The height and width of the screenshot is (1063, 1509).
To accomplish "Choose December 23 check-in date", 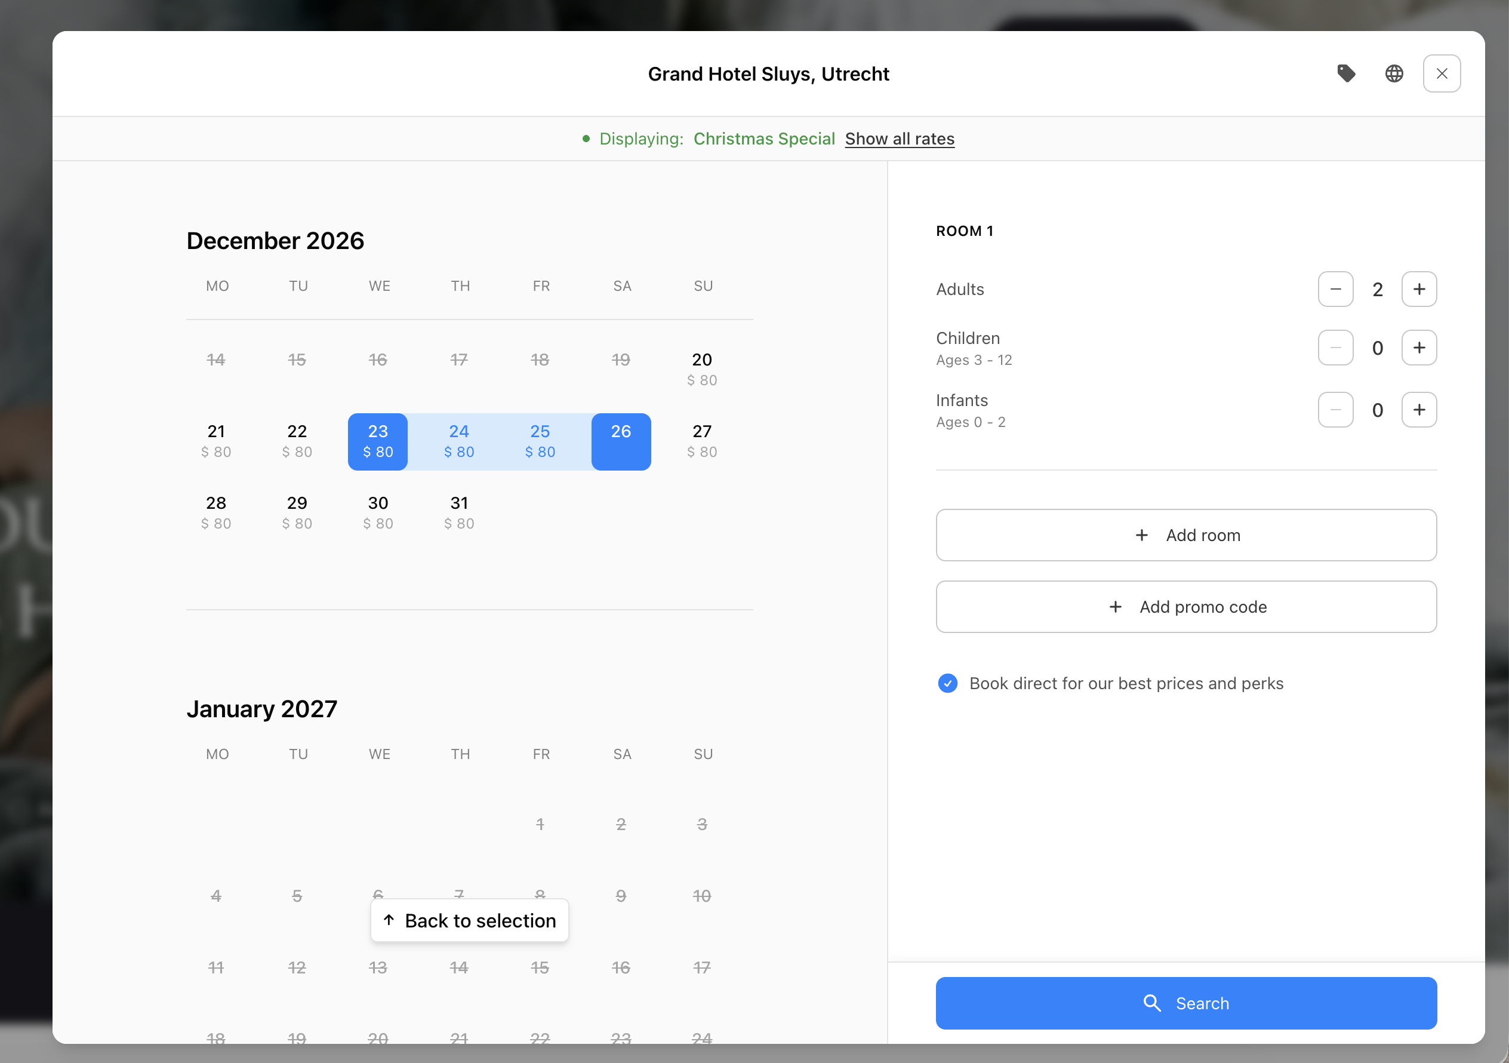I will (378, 441).
